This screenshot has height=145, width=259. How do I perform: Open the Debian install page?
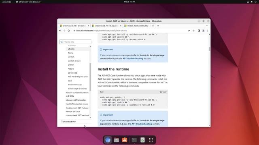[71, 65]
